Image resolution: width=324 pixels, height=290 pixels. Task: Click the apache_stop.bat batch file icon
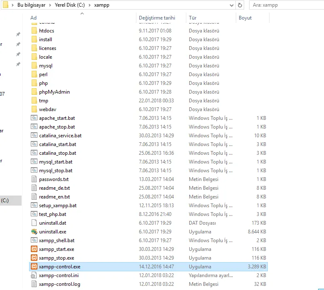[x=34, y=126]
